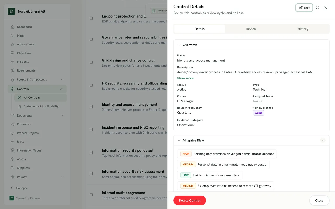The height and width of the screenshot is (209, 335).
Task: Expand the People & Competence menu chevron
Action: [62, 80]
